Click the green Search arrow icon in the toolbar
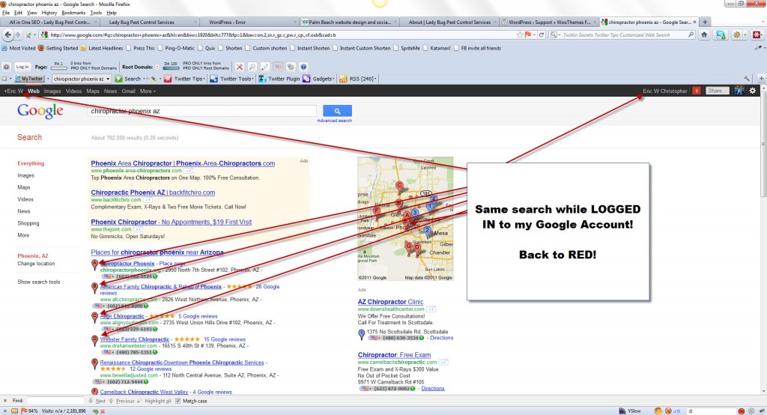Screen dimensions: 767x415 (118, 79)
